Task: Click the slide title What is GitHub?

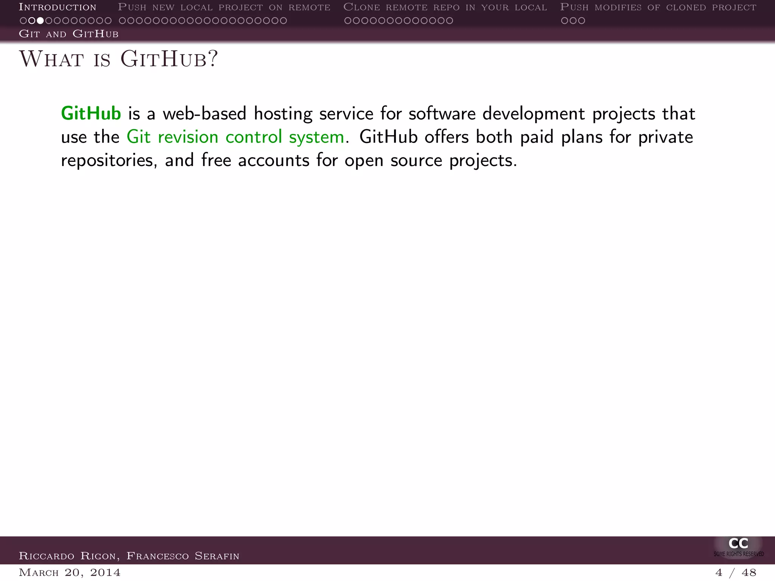Action: pyautogui.click(x=118, y=59)
